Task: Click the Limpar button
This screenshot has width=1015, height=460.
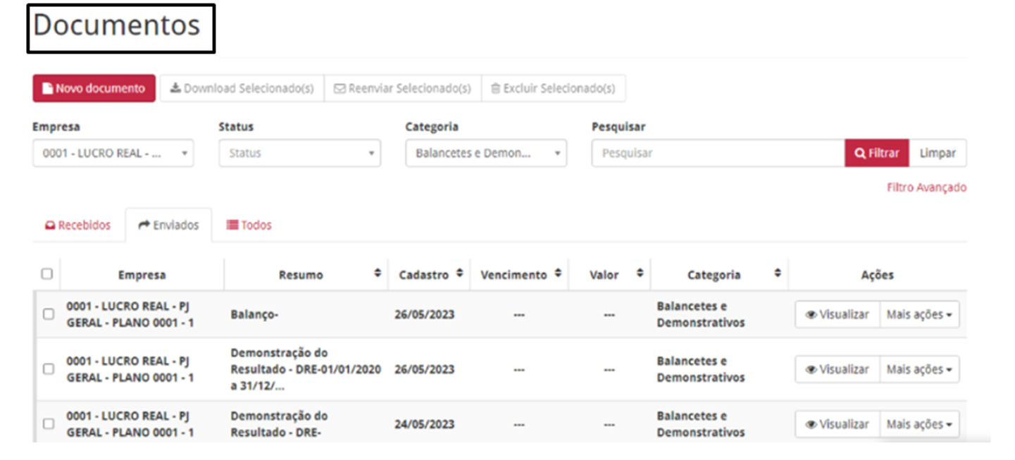Action: pos(938,153)
